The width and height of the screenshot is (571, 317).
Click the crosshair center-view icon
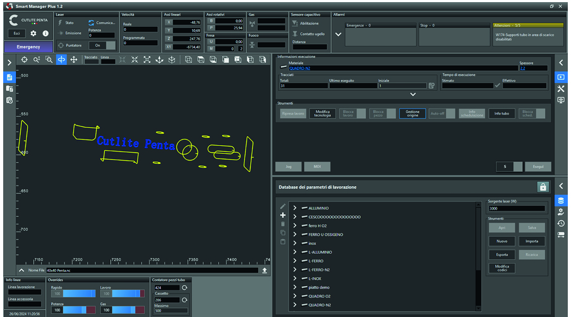(25, 60)
